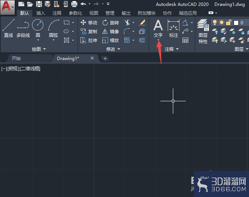Activate the Rotate (旋转) command

[x=111, y=22]
